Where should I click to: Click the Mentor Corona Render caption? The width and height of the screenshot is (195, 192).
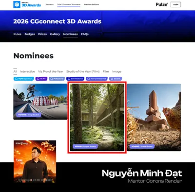155,181
